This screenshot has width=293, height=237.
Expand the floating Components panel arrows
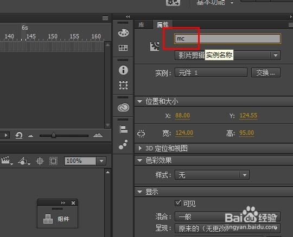[63, 203]
